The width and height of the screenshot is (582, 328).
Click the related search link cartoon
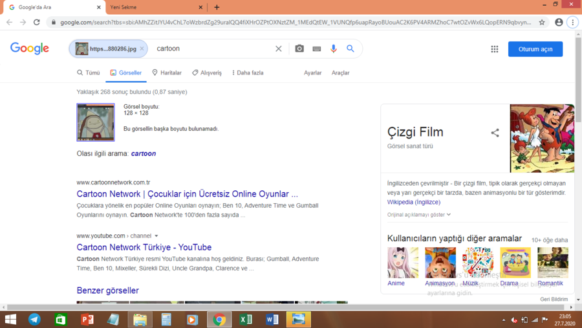[144, 153]
